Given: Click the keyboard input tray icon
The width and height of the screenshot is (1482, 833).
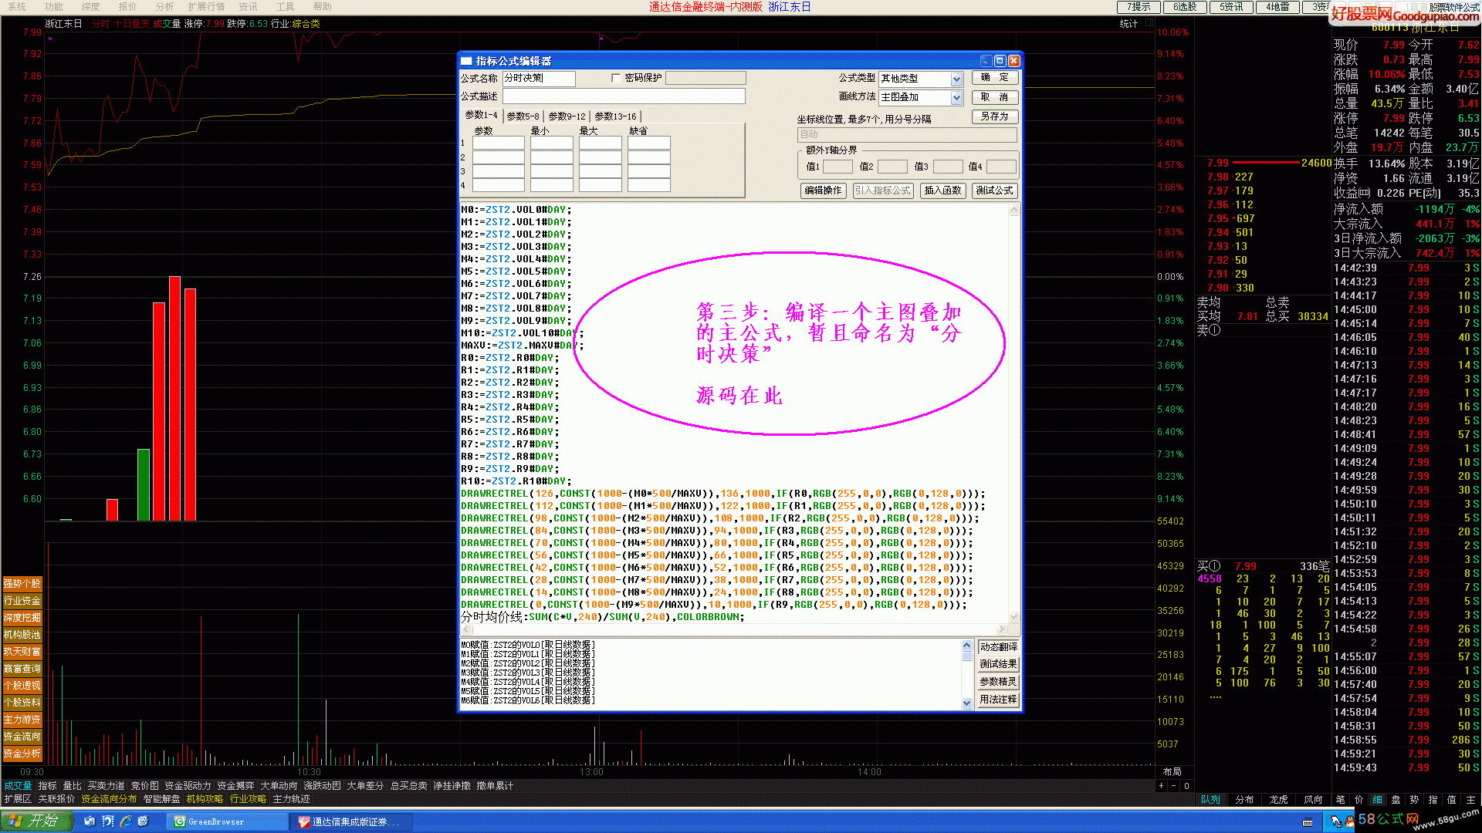Looking at the screenshot, I should pyautogui.click(x=1308, y=822).
